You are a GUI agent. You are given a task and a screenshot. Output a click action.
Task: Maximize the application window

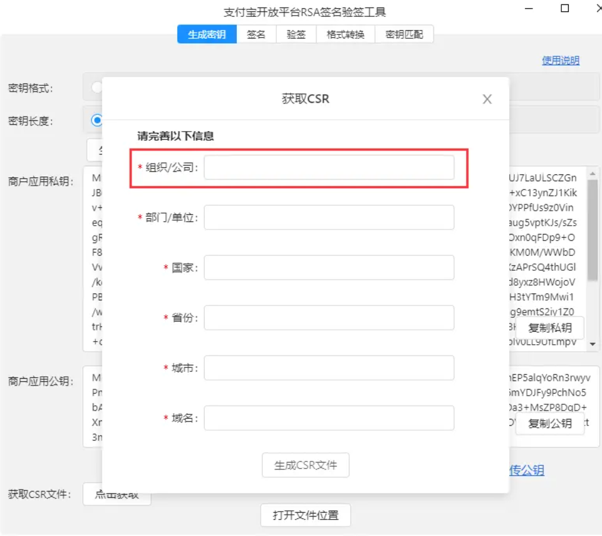tap(565, 8)
